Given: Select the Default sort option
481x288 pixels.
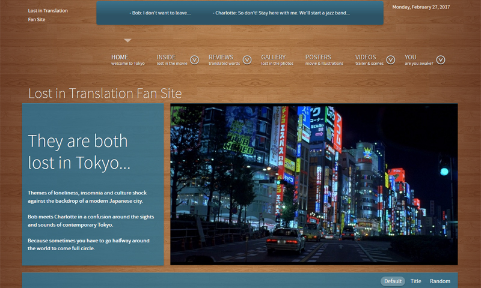Looking at the screenshot, I should tap(393, 281).
